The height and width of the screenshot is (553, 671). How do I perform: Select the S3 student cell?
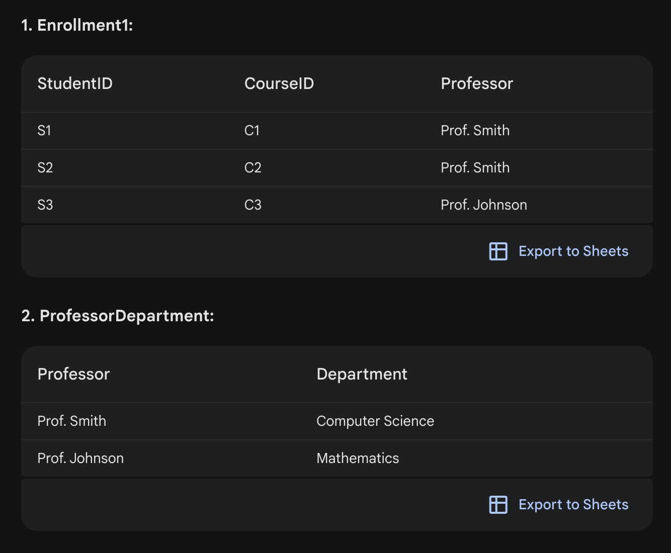(45, 205)
